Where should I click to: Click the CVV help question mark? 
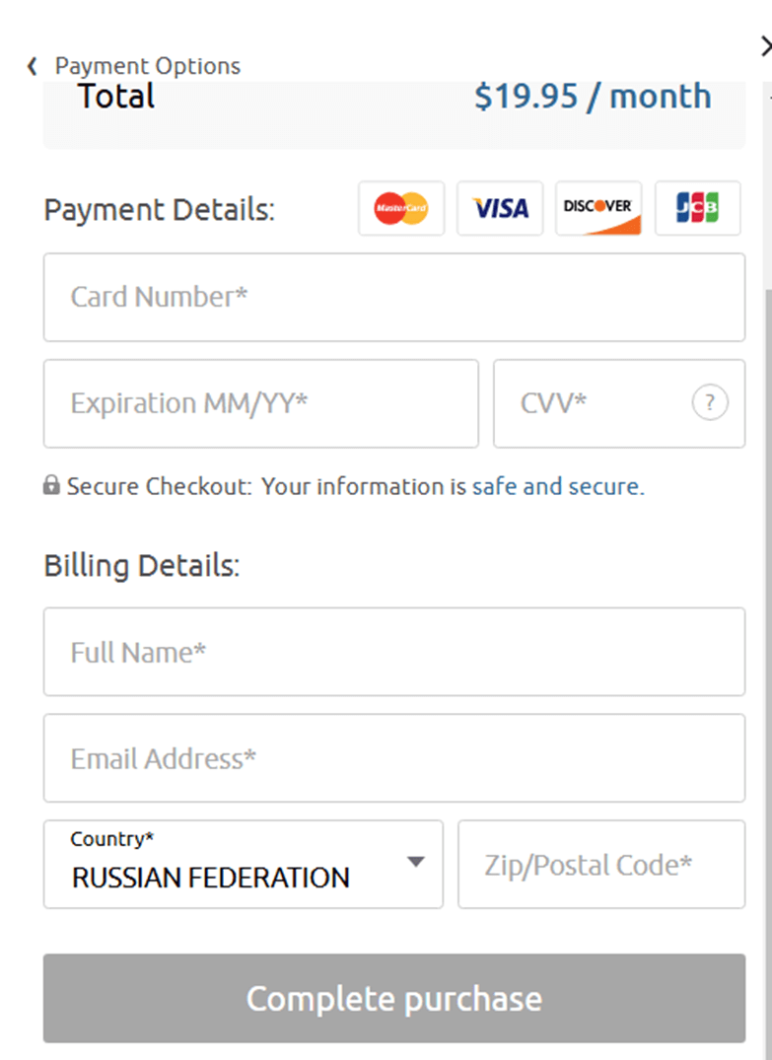(x=710, y=402)
